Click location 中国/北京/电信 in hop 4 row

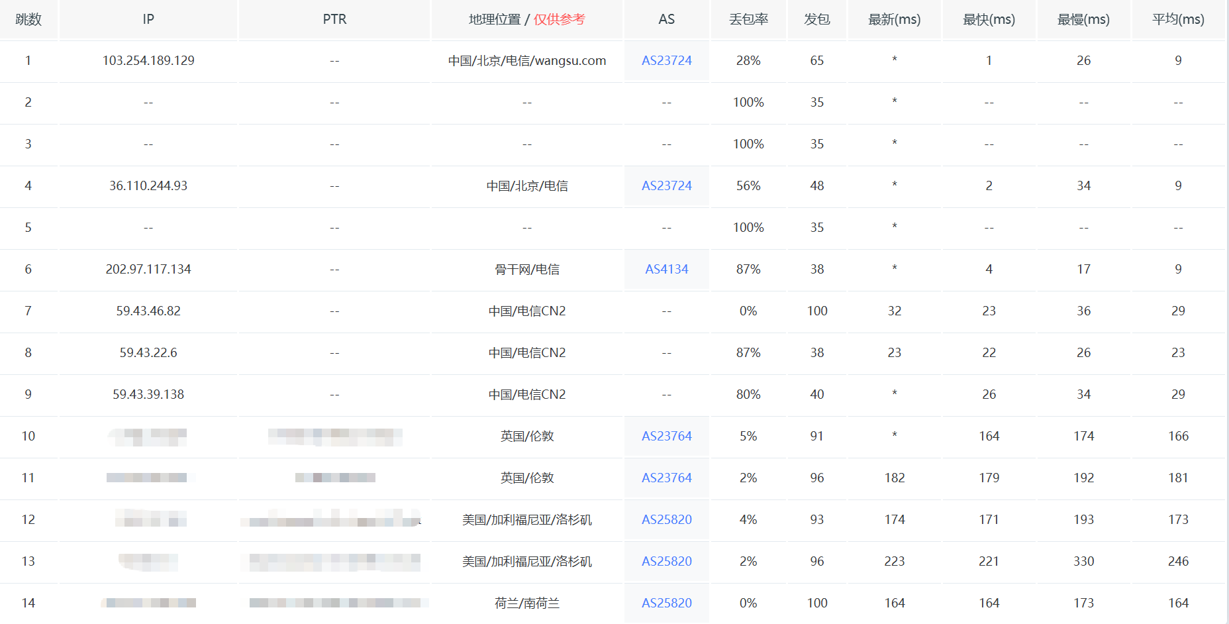pyautogui.click(x=527, y=185)
